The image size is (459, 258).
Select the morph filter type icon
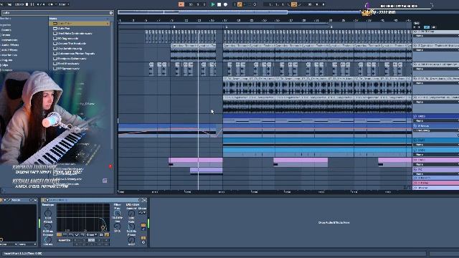point(82,234)
